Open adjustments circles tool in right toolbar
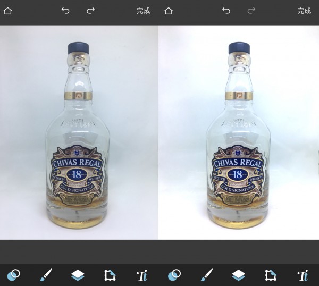319x286 pixels. (174, 275)
